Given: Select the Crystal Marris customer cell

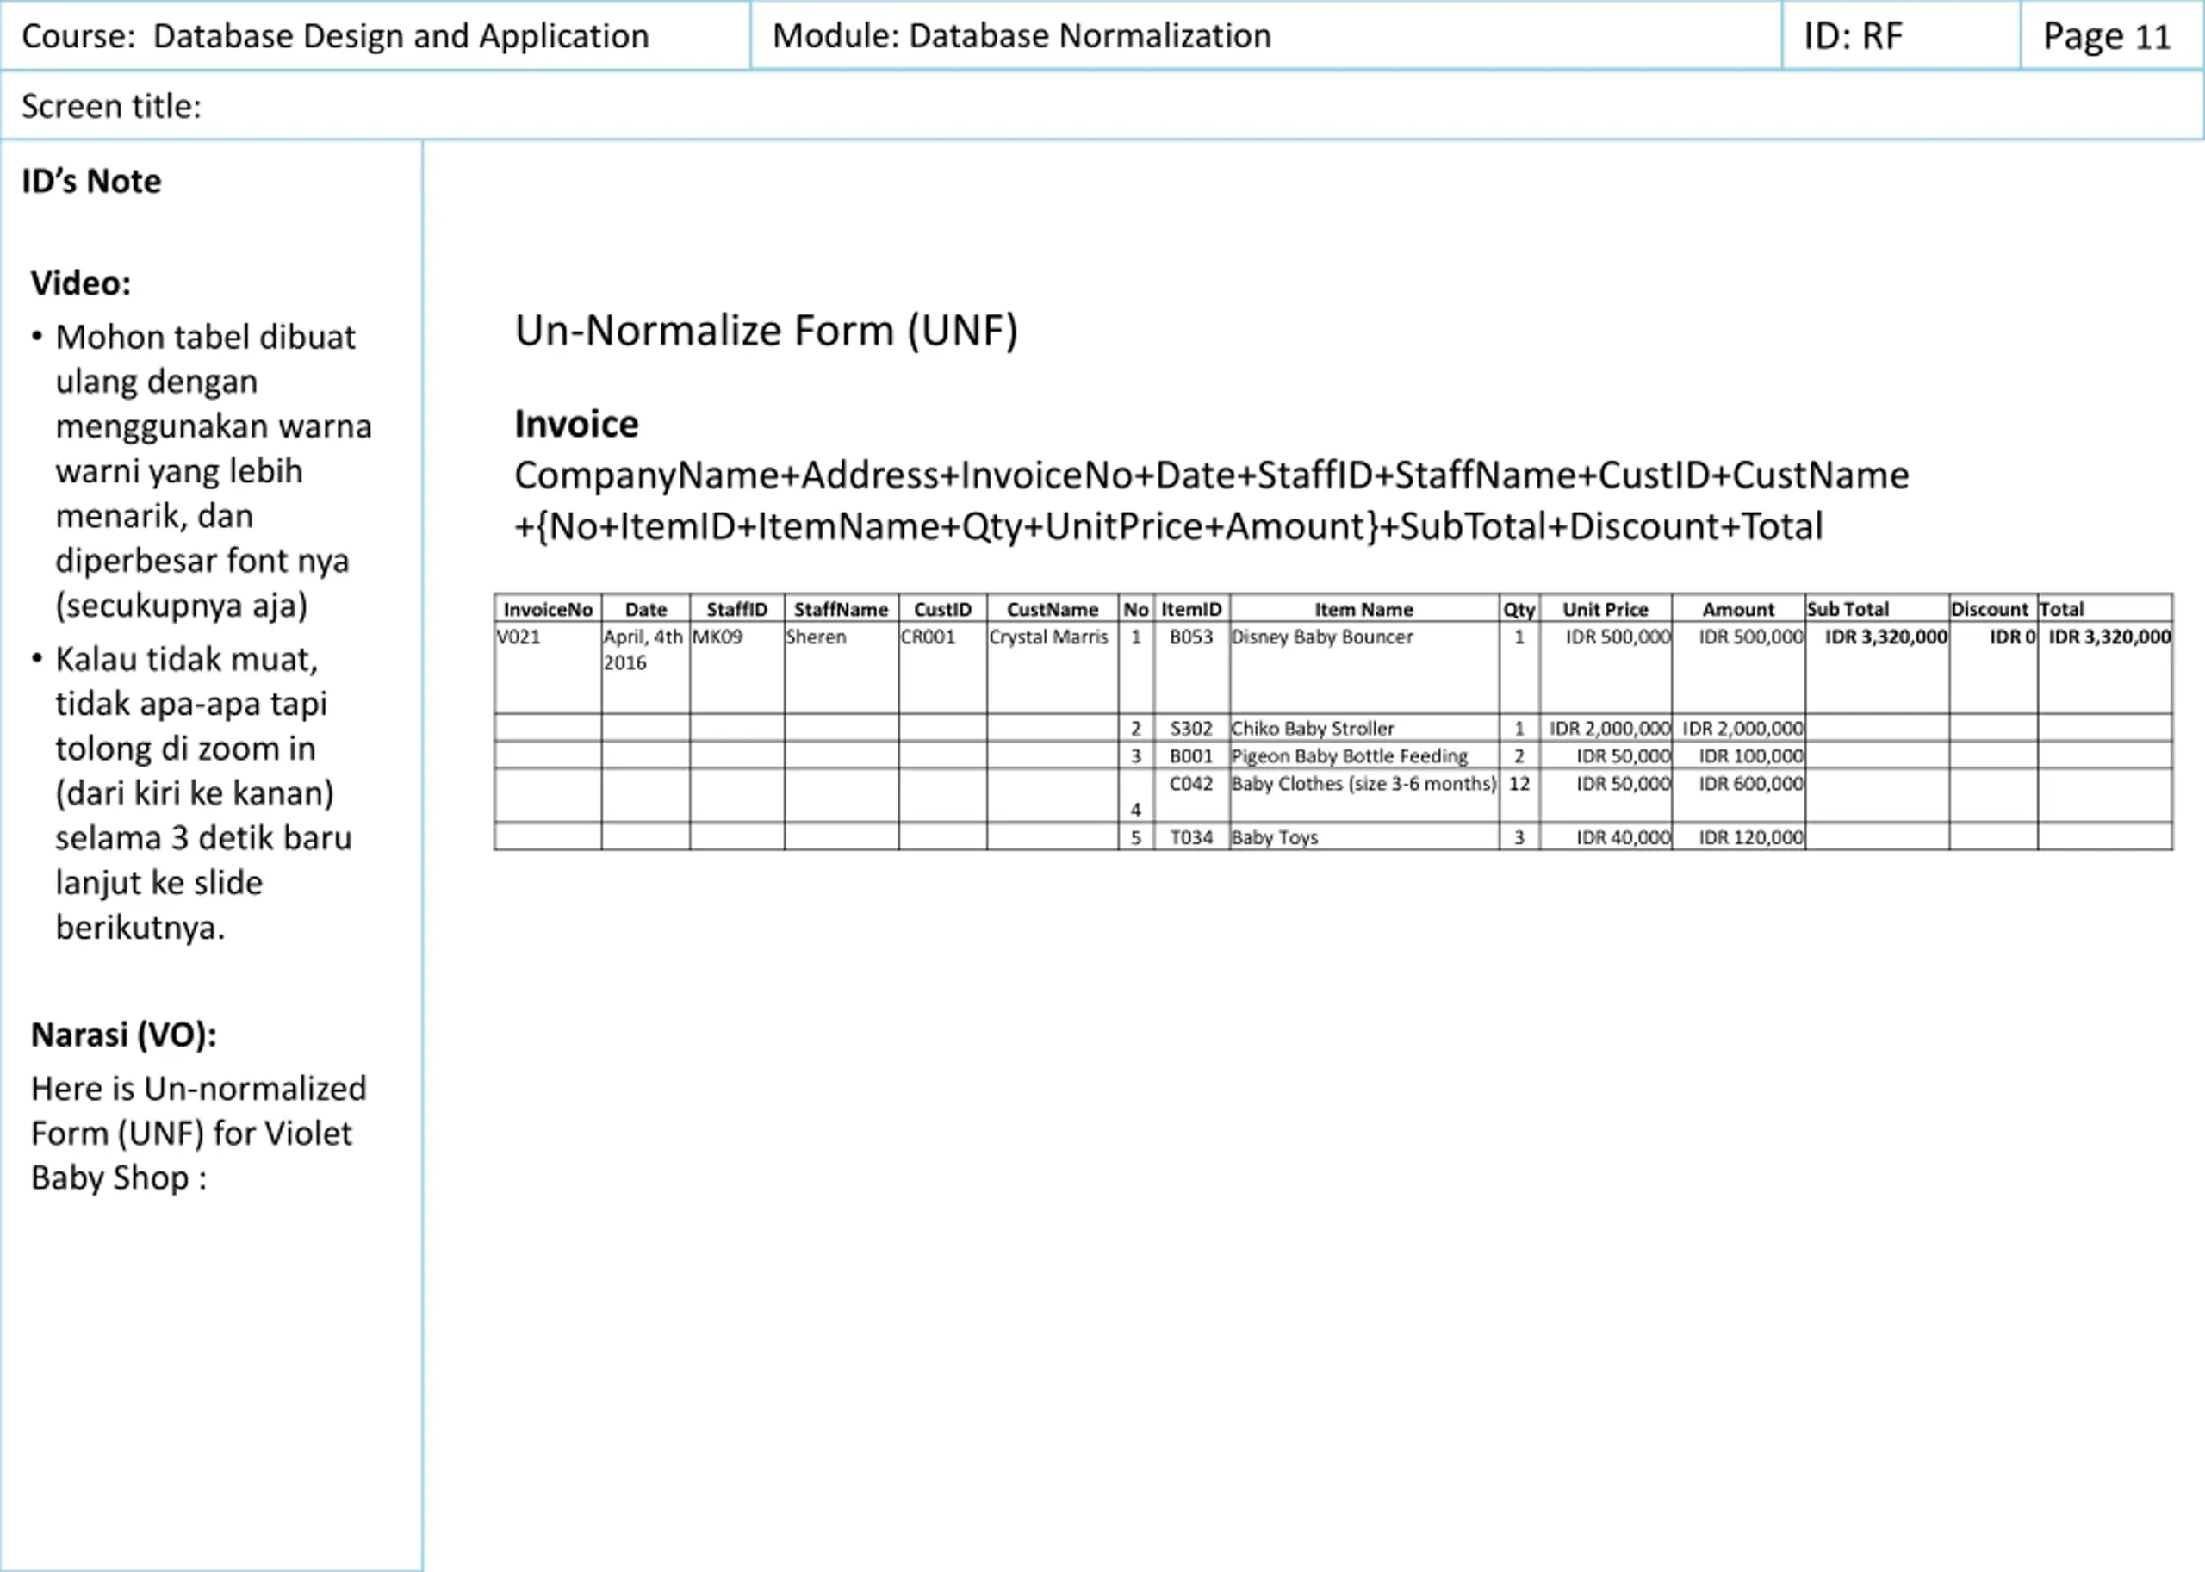Looking at the screenshot, I should click(1053, 667).
